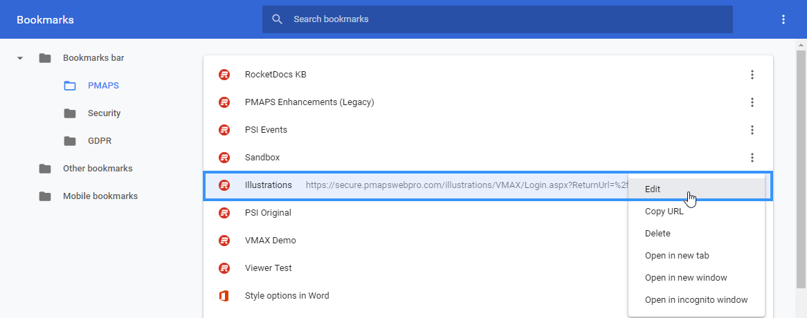Select the PSI Events bookmark title
The height and width of the screenshot is (318, 807).
coord(266,130)
